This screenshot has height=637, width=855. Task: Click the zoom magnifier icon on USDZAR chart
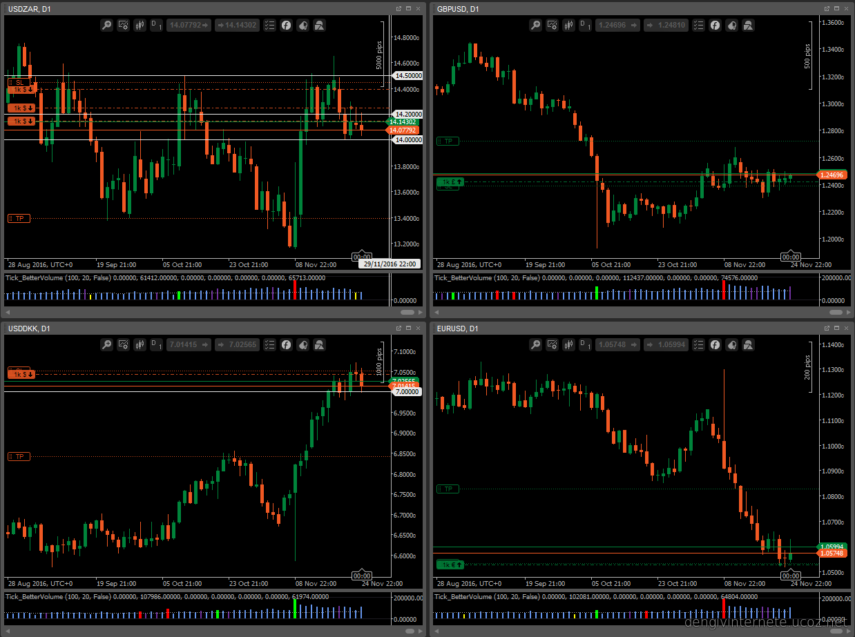(x=106, y=25)
